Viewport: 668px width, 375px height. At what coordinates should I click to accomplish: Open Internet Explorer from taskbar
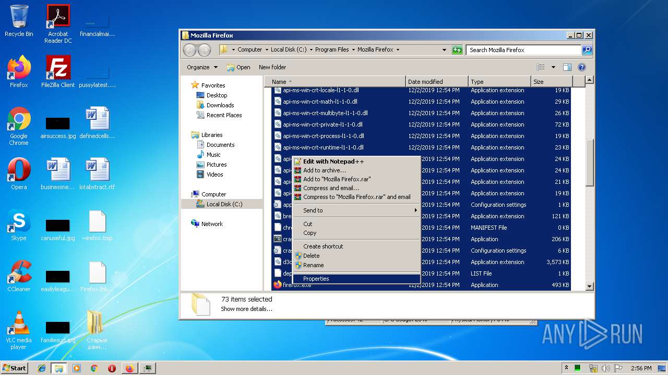tap(42, 368)
